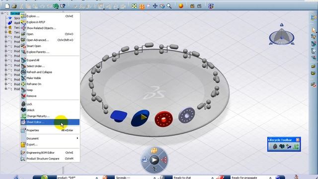Click the orange sphere material icon

[x=181, y=6]
